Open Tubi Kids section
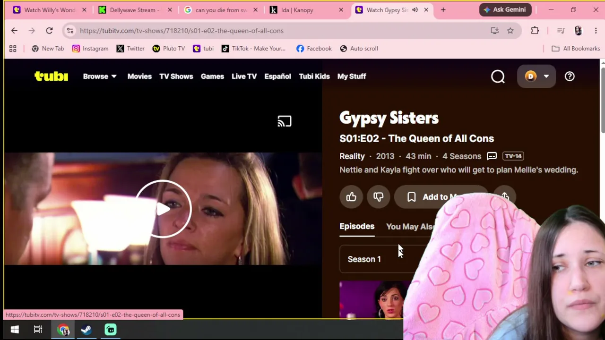605x340 pixels. tap(314, 76)
